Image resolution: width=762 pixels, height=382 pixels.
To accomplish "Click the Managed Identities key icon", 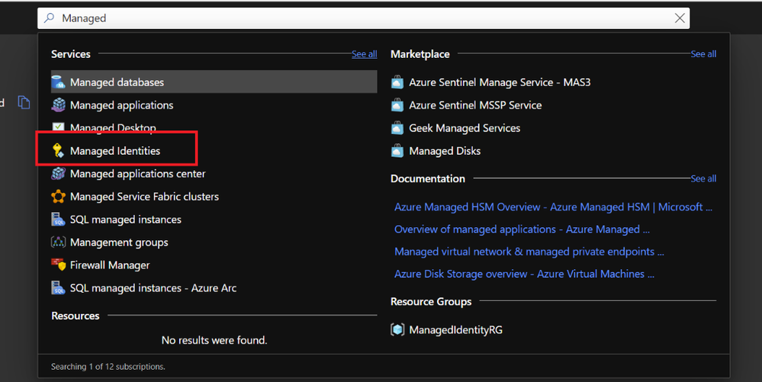I will pos(58,151).
